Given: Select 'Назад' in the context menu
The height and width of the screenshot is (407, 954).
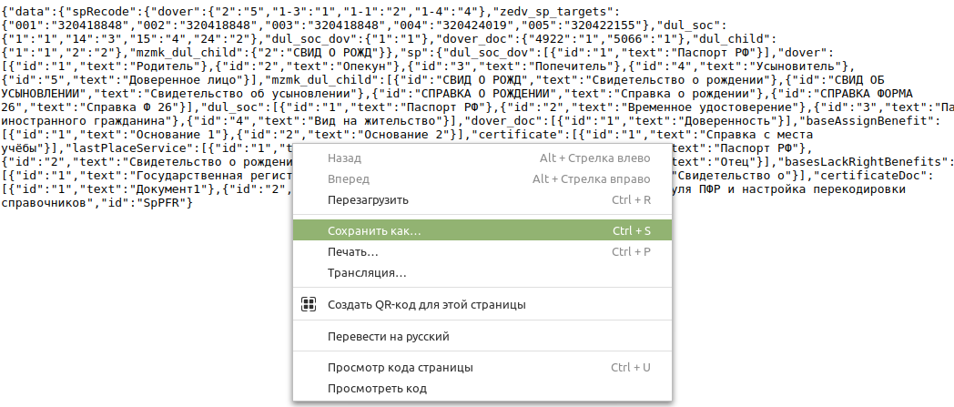Looking at the screenshot, I should click(345, 158).
